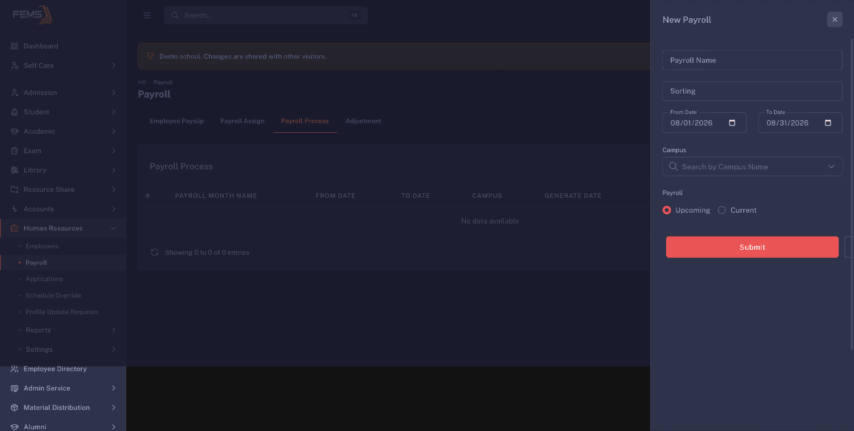Click the Payroll Name input field

tap(752, 60)
